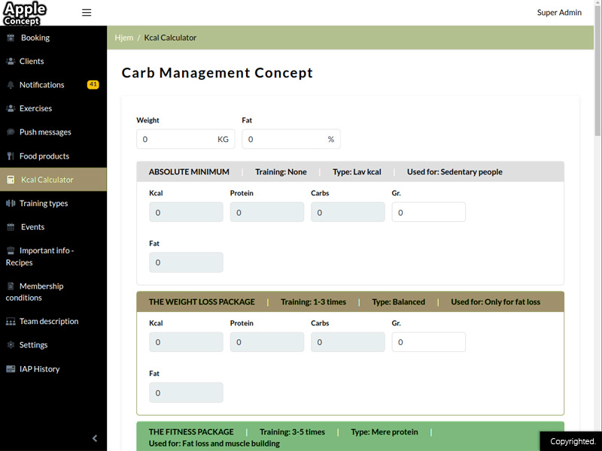Click the Clients people icon

[11, 62]
